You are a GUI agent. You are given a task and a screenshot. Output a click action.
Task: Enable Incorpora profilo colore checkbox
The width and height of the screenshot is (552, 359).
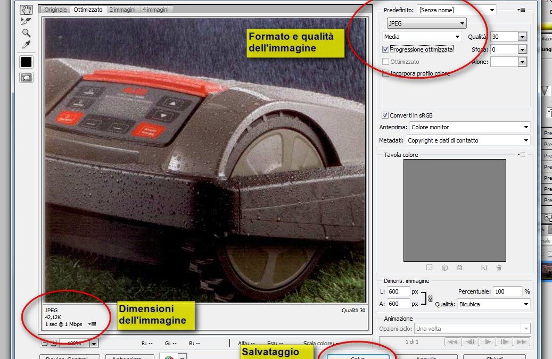[x=385, y=73]
